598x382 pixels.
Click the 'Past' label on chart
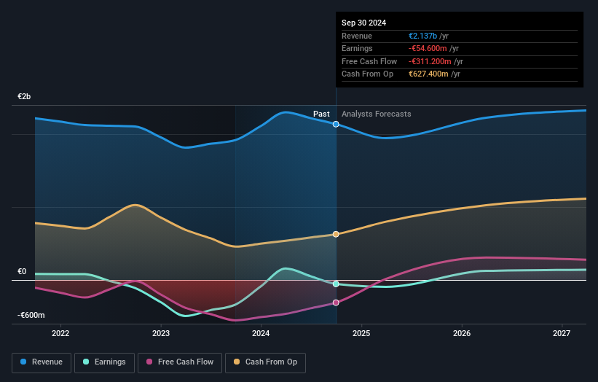[x=321, y=114]
